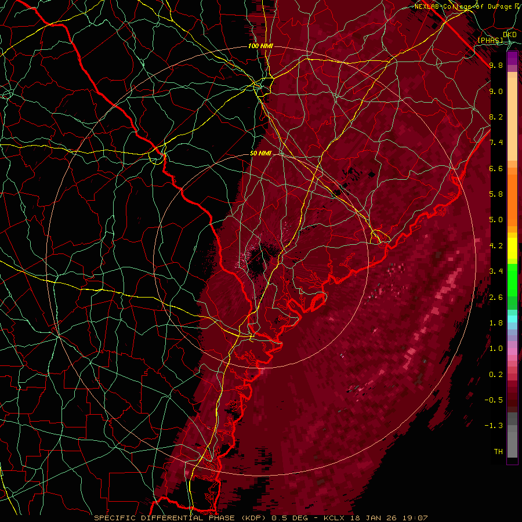Click the SPECIFIC DIFFERENTIAL PHASE (KDP) caption
This screenshot has width=522, height=522.
point(180,518)
